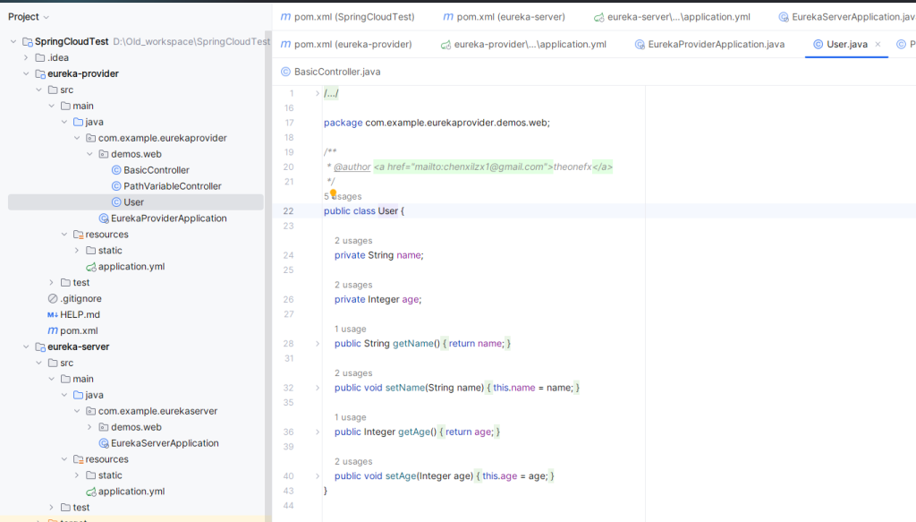
Task: Click the Project tree vertical scrollbar
Action: [267, 269]
